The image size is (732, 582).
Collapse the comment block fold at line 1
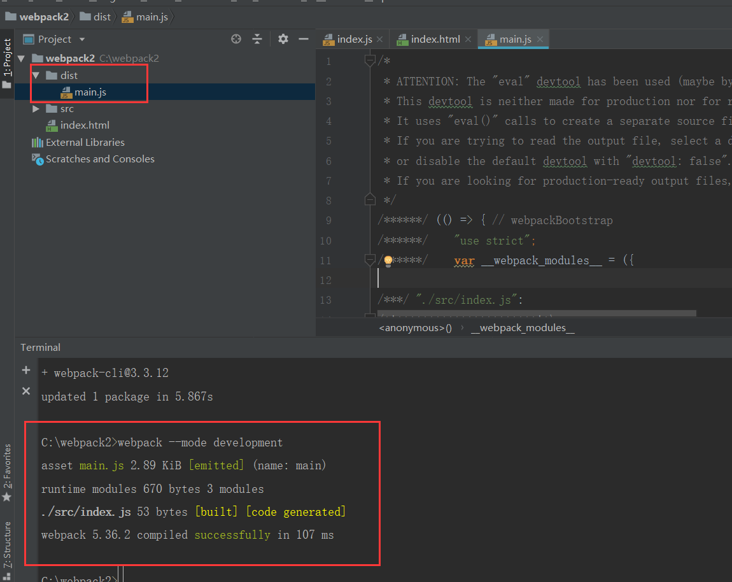coord(369,59)
